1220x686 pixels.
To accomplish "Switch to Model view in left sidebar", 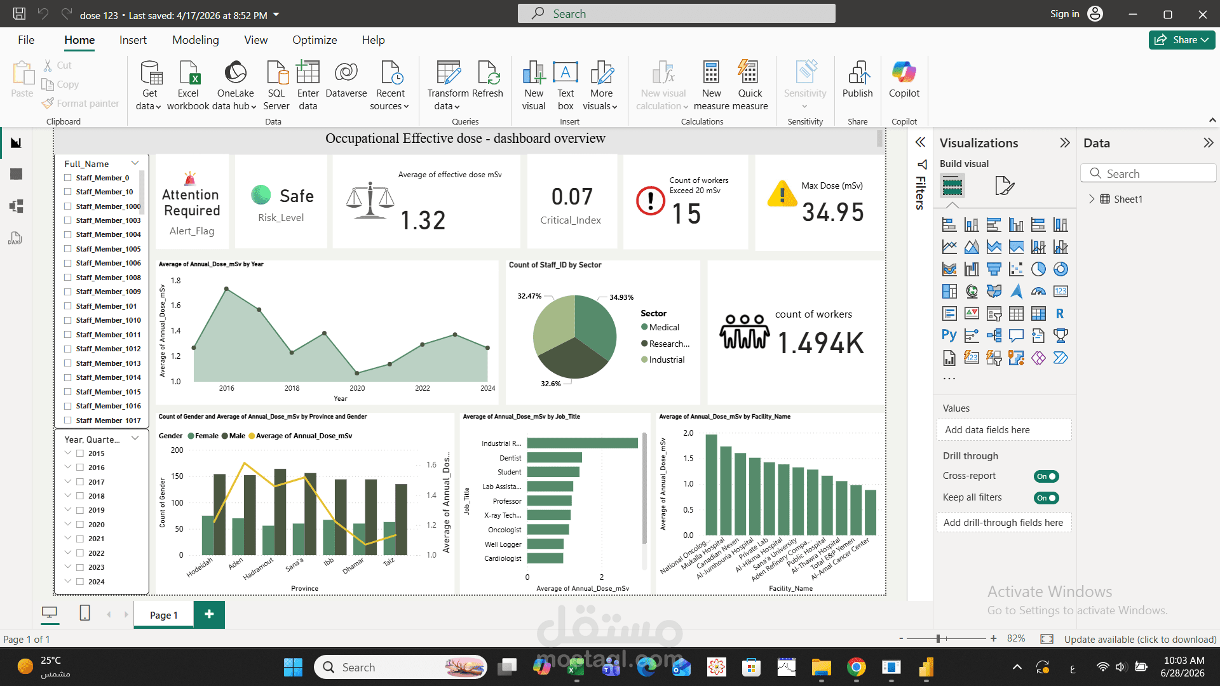I will coord(16,206).
